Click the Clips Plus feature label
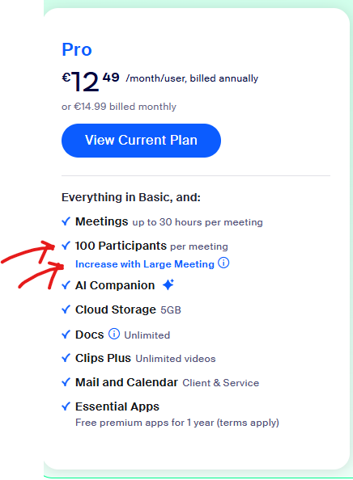The image size is (353, 480). pyautogui.click(x=103, y=358)
